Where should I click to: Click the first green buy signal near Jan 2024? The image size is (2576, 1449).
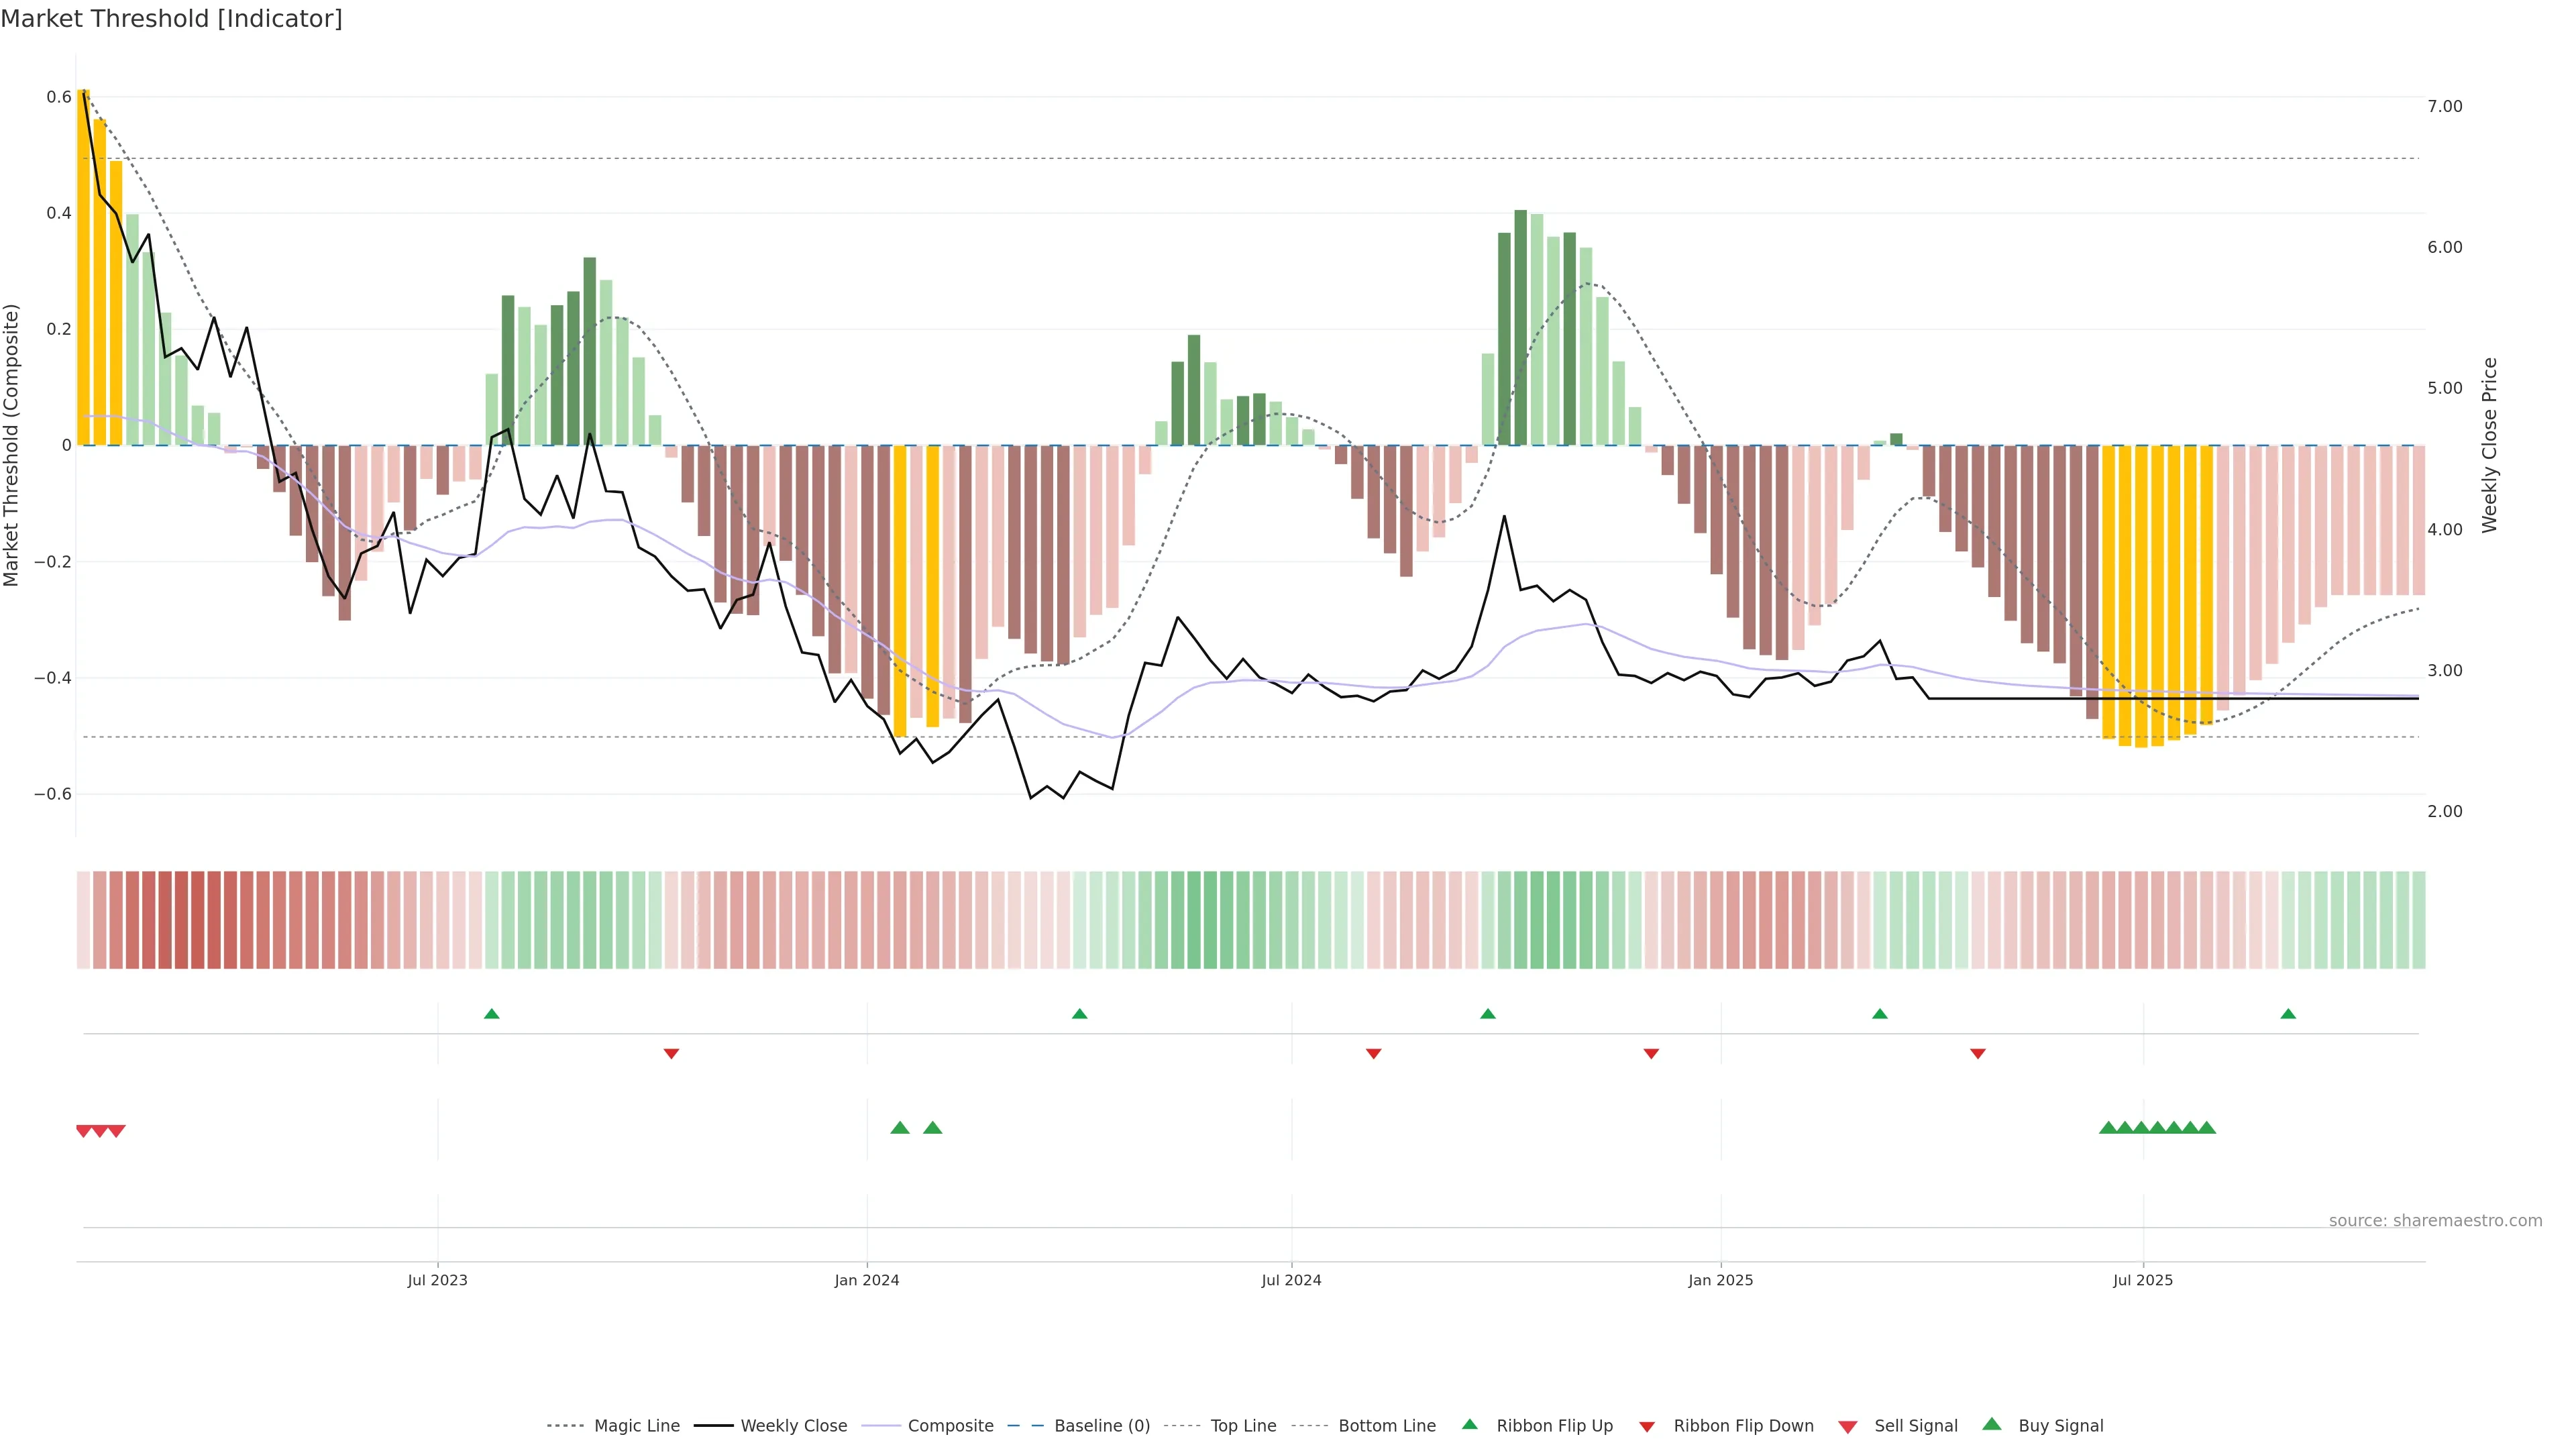pyautogui.click(x=900, y=1128)
